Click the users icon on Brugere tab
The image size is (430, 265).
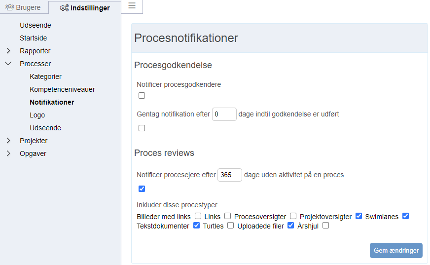pyautogui.click(x=9, y=7)
